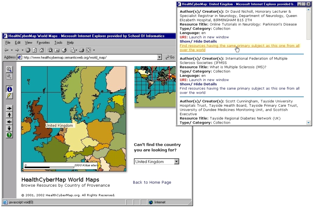Click the Tayside Regional Diabetes Network title text
This screenshot has width=313, height=207.
click(245, 118)
